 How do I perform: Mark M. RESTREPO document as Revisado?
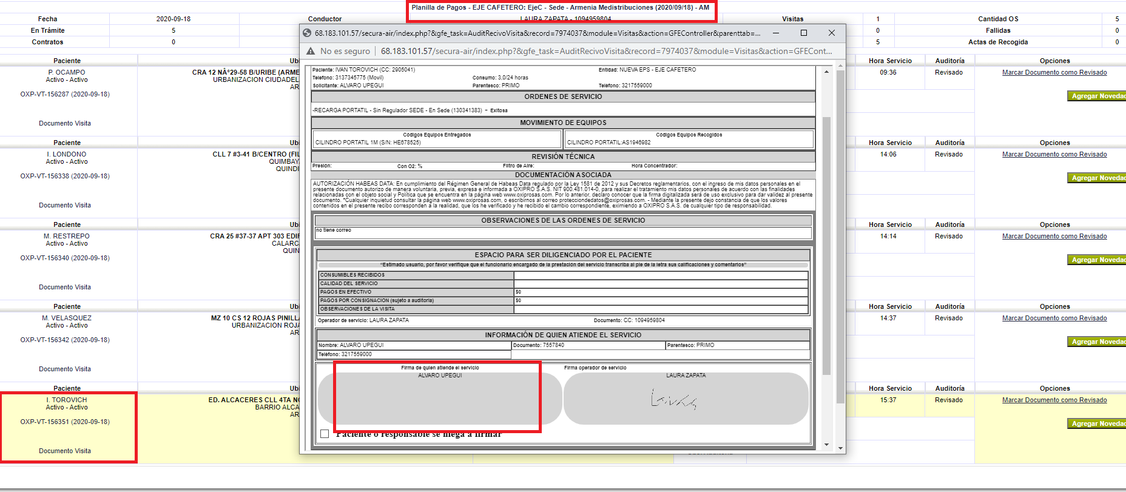click(1054, 236)
